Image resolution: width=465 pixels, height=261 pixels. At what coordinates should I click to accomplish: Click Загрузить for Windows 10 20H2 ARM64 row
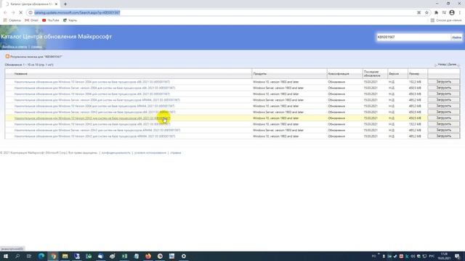444,136
